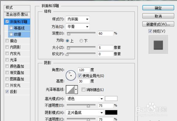Image resolution: width=177 pixels, height=121 pixels.
Task: Click the 大小(Z) slider handle
Action: coord(68,48)
